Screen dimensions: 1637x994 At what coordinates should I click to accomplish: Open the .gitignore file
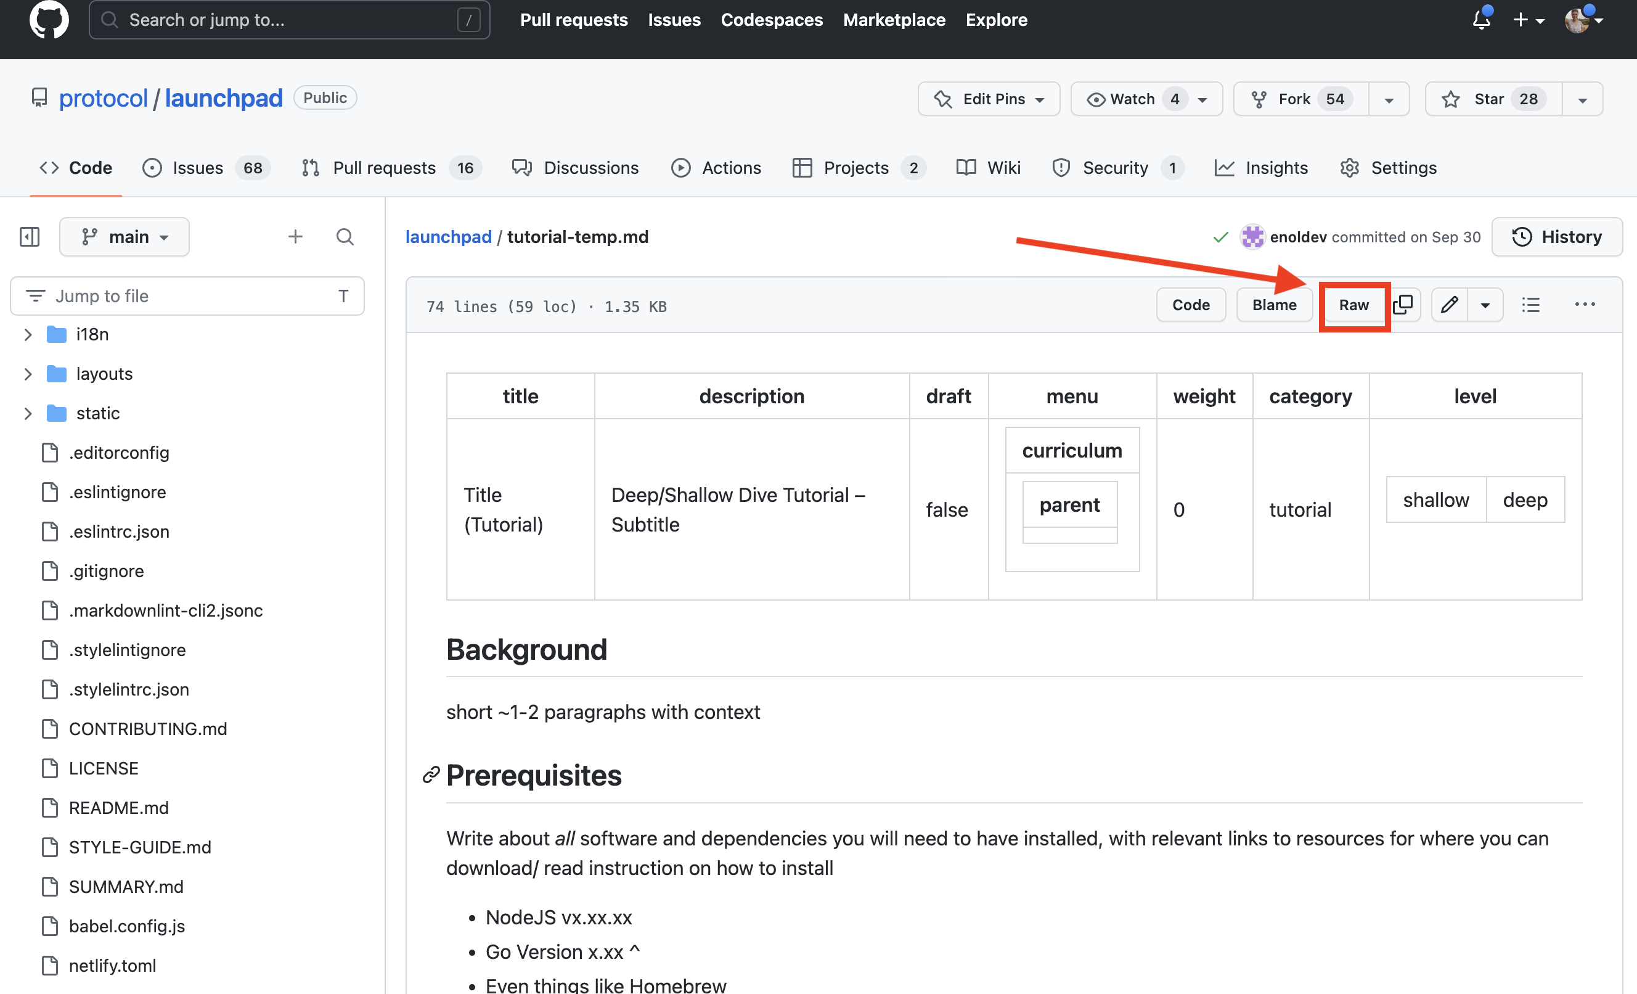pyautogui.click(x=106, y=571)
